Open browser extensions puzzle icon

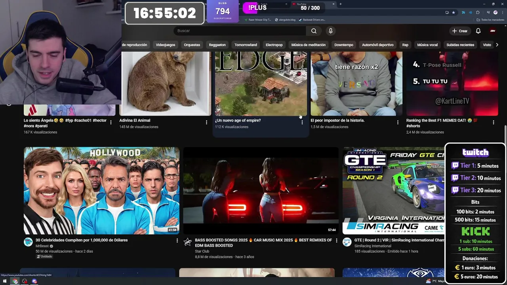[478, 12]
